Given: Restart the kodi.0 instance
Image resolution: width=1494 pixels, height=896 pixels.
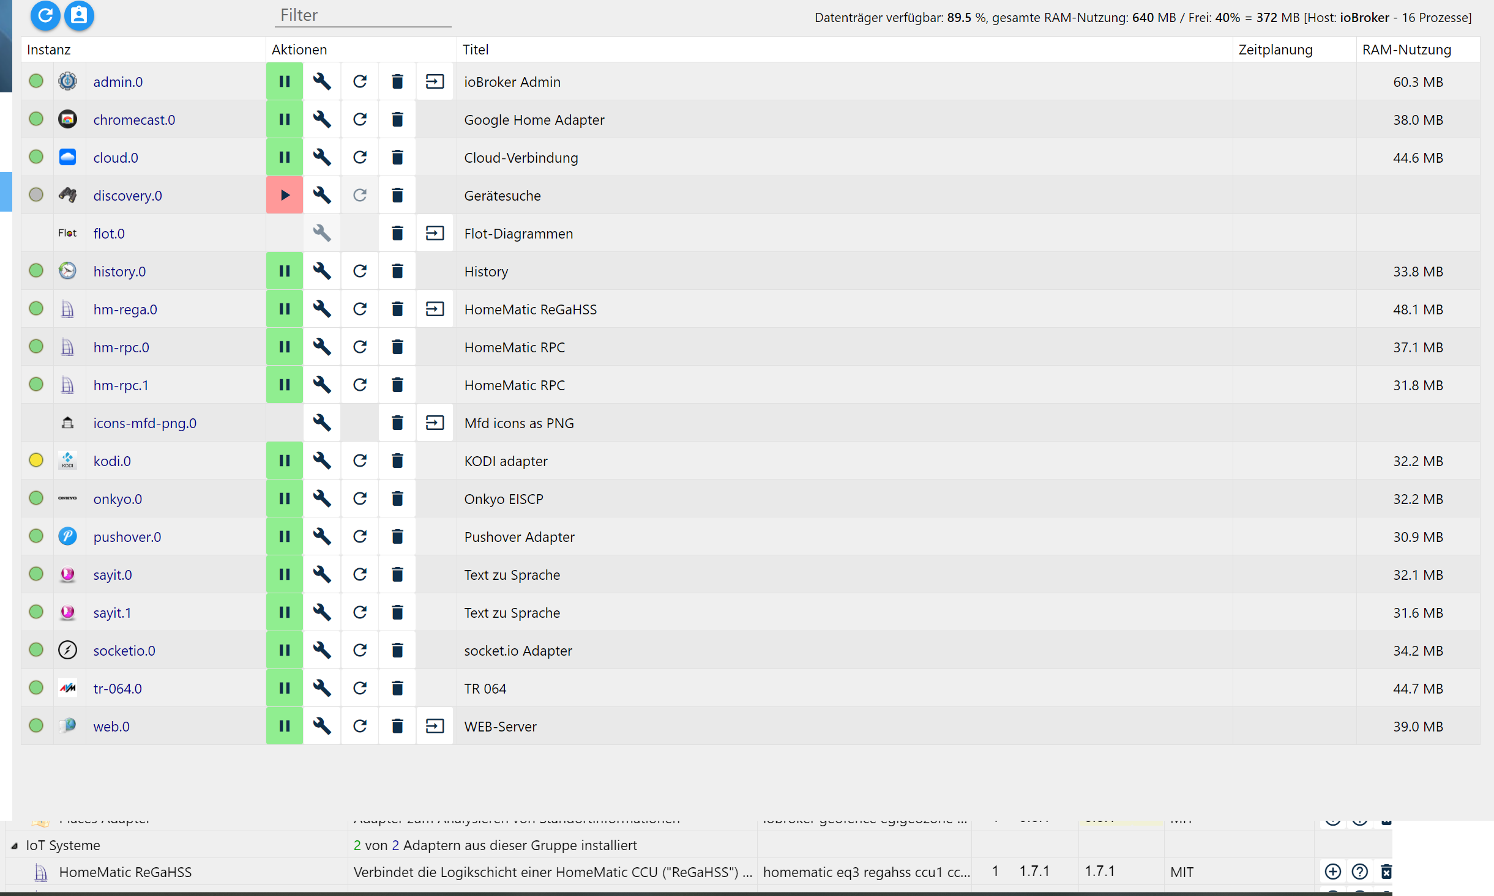Looking at the screenshot, I should pyautogui.click(x=360, y=461).
